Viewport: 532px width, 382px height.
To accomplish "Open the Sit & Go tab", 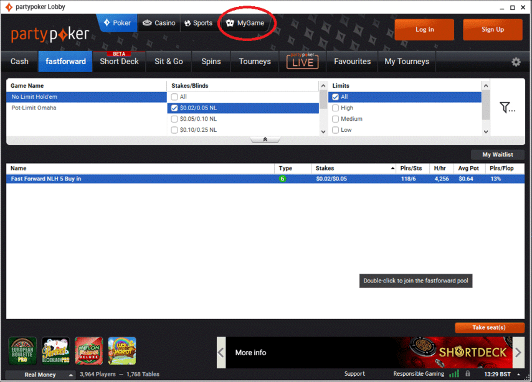I will [169, 62].
